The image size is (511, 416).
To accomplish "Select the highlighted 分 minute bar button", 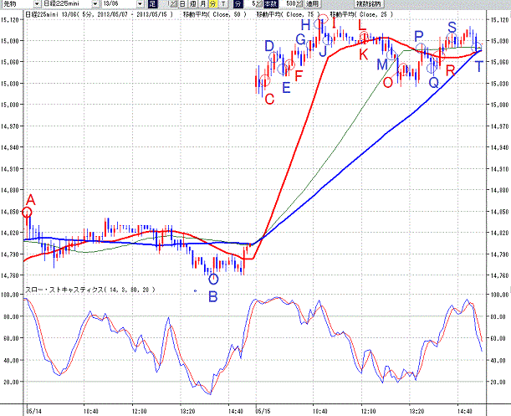I will tap(212, 4).
